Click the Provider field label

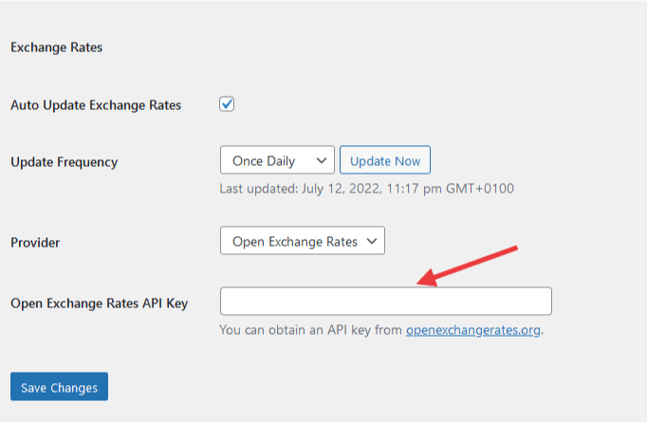click(x=35, y=242)
